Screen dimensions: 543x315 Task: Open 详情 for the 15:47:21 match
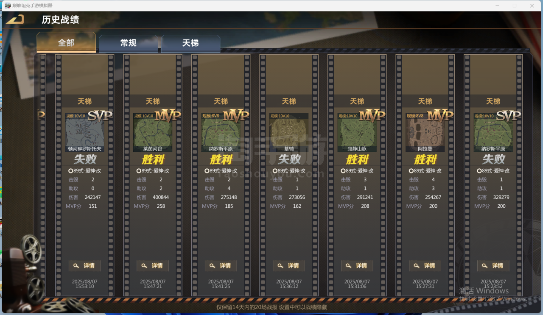click(153, 266)
